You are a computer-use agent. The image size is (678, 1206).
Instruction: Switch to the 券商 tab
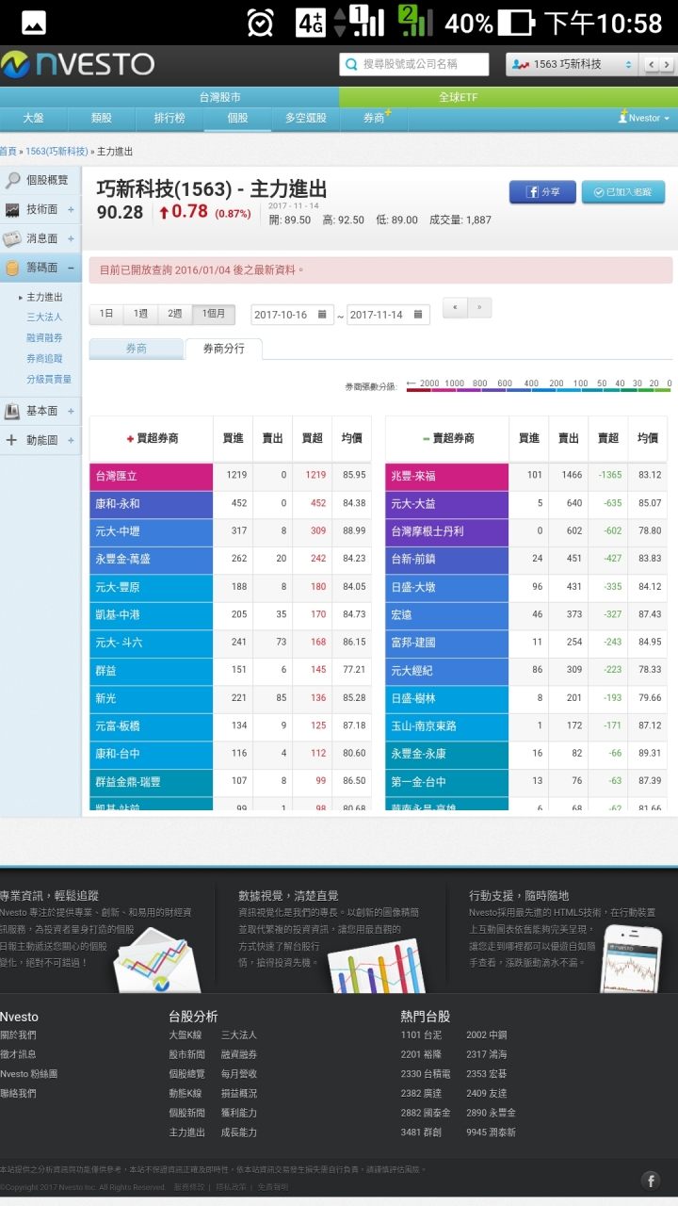pyautogui.click(x=137, y=349)
